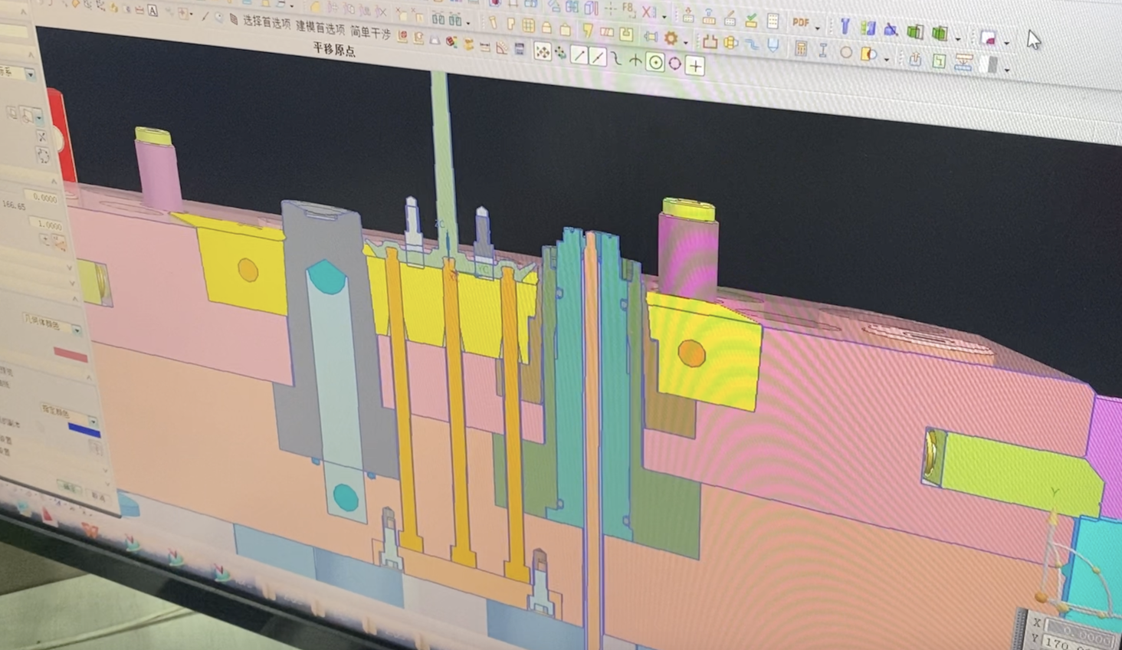Screen dimensions: 1122x650
Task: Click the plus-sign point icon in the toolbar
Action: click(x=695, y=67)
